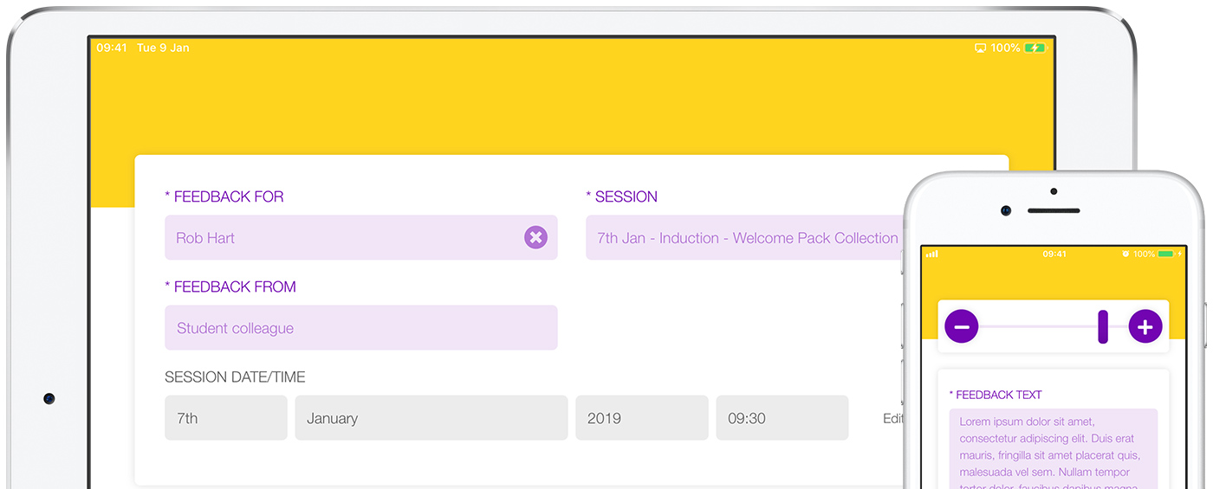Open the Feedback From selector
This screenshot has height=489, width=1213.
point(360,328)
